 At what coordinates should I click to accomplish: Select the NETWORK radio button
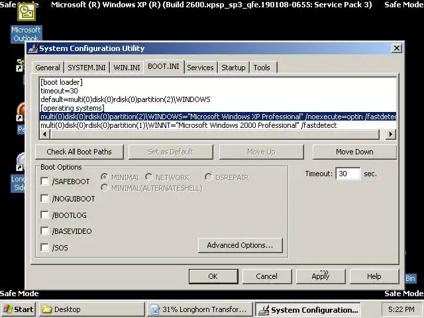point(149,178)
